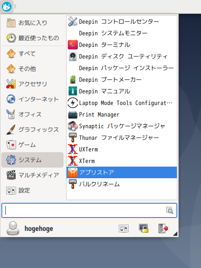Click the Print Manager label text
The image size is (201, 268).
[x=99, y=115]
